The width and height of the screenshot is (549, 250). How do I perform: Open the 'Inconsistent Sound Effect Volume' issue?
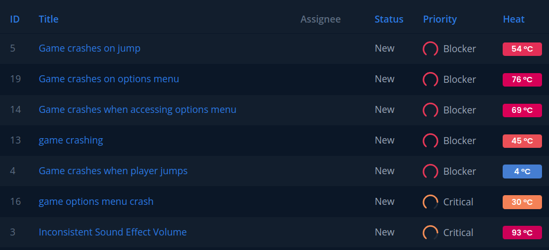click(x=113, y=232)
